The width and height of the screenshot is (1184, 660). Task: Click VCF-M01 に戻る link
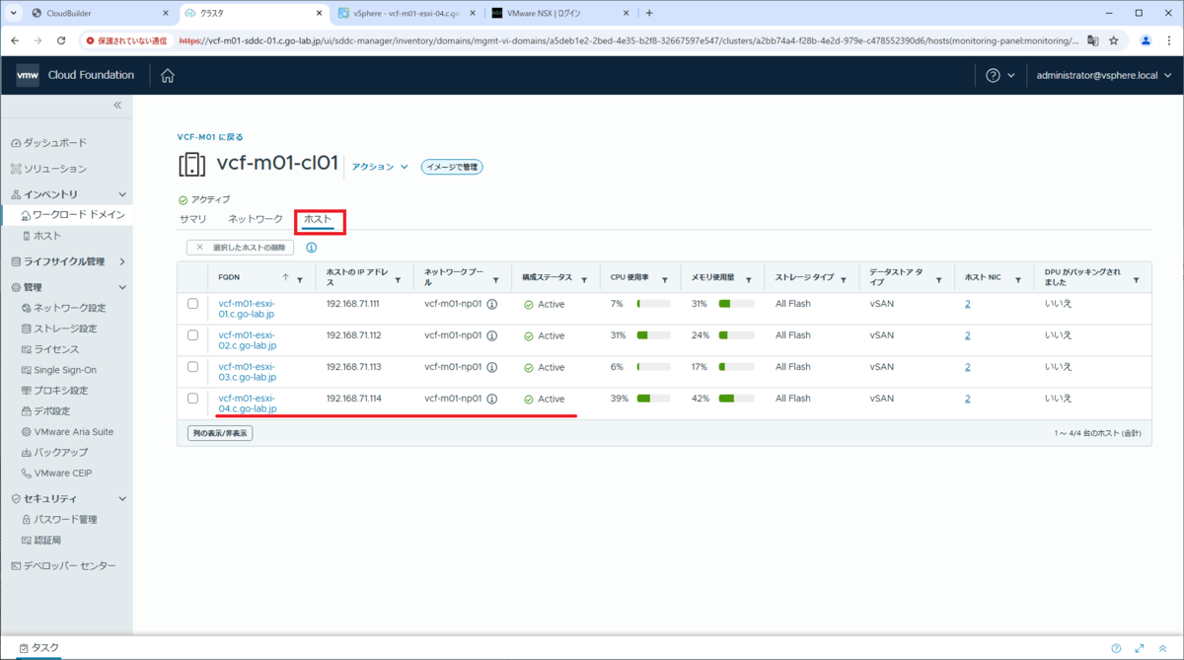coord(210,137)
